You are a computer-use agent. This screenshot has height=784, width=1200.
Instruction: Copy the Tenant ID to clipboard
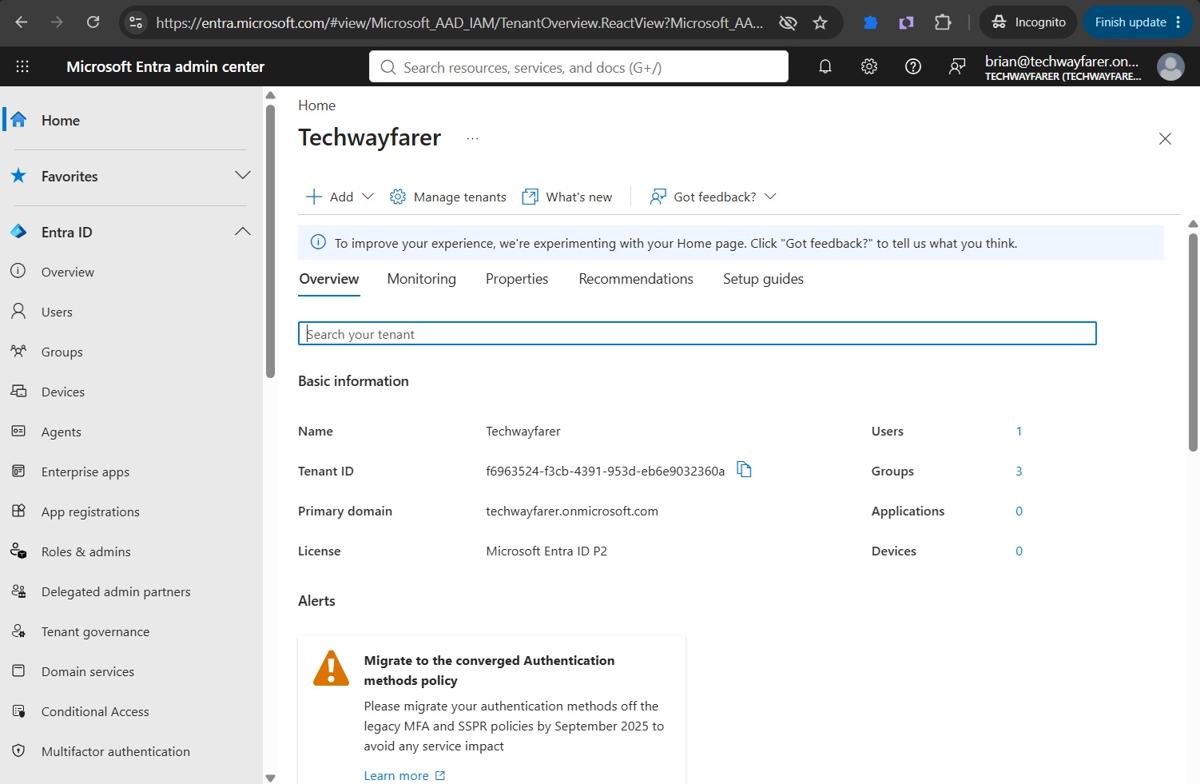click(x=744, y=470)
